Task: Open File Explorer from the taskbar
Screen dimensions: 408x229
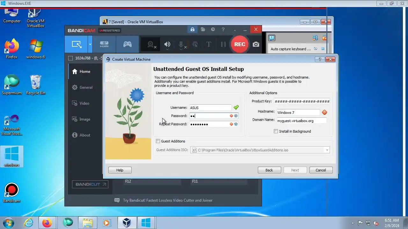Action: click(87, 223)
